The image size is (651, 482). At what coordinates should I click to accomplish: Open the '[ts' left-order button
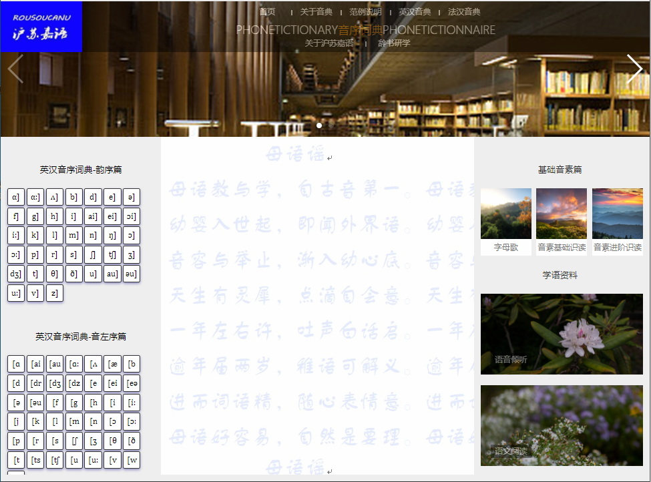(36, 460)
